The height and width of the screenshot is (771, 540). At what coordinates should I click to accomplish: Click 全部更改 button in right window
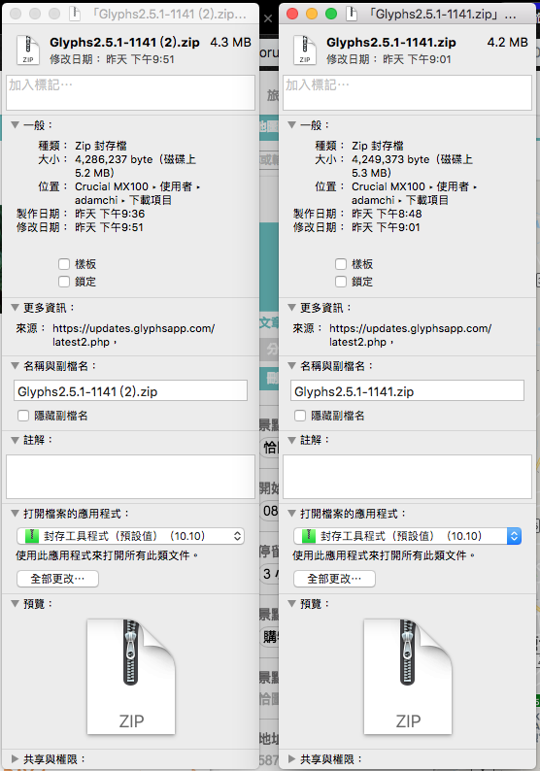point(334,579)
